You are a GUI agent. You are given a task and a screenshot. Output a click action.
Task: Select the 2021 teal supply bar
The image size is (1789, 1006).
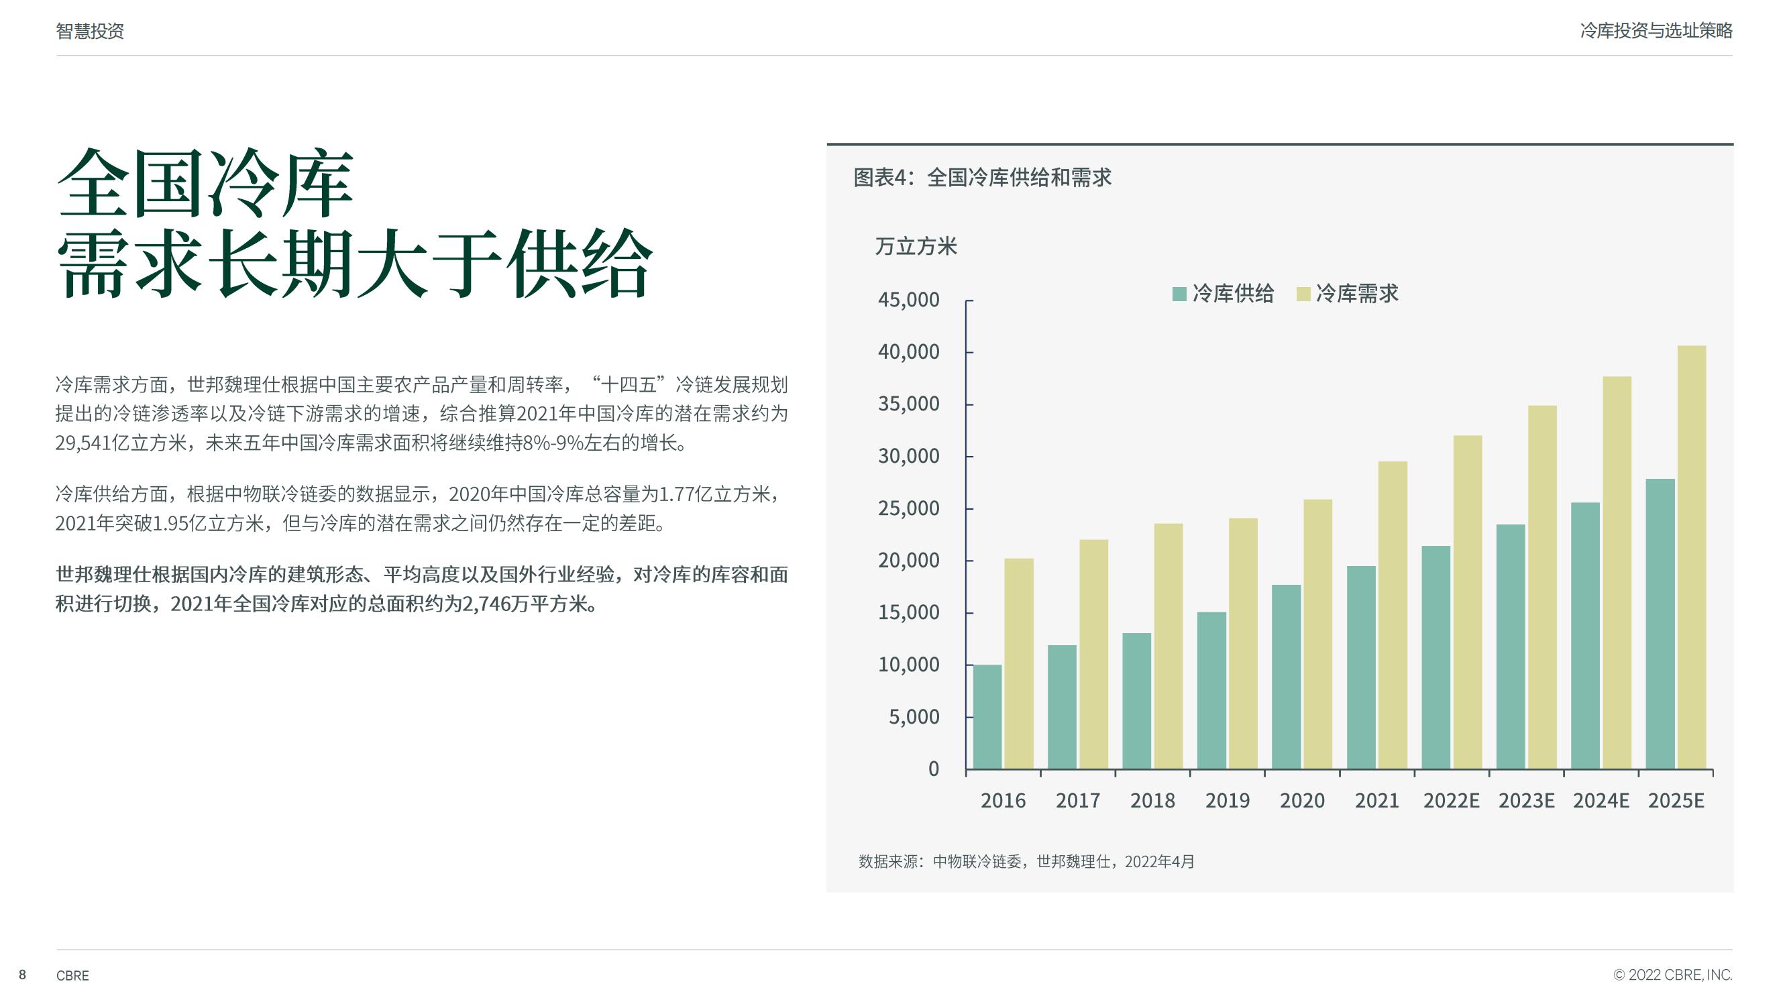pos(1361,667)
